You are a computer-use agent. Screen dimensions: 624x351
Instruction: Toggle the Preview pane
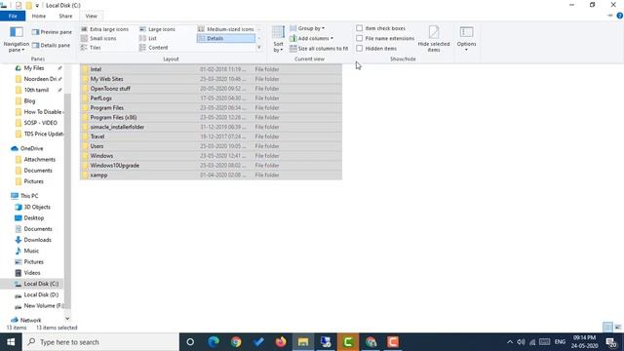point(52,32)
